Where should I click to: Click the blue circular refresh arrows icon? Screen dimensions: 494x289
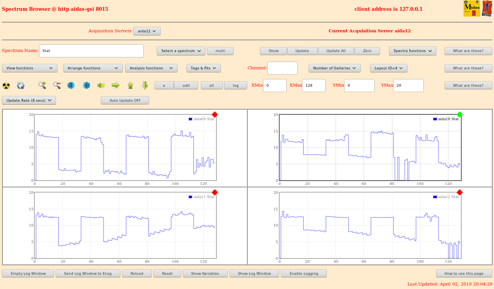click(x=20, y=86)
